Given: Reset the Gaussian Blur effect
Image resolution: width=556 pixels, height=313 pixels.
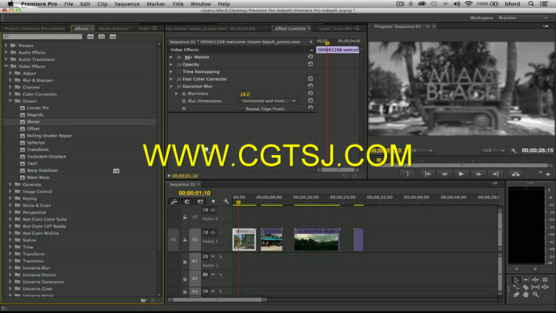Looking at the screenshot, I should tap(310, 86).
